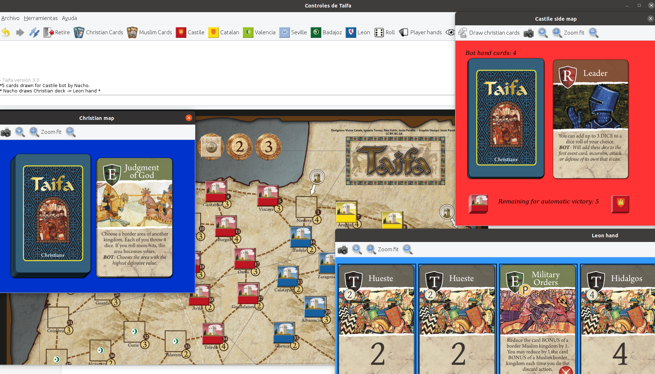Select the Leader card in bot hand
This screenshot has height=374, width=655.
click(591, 119)
